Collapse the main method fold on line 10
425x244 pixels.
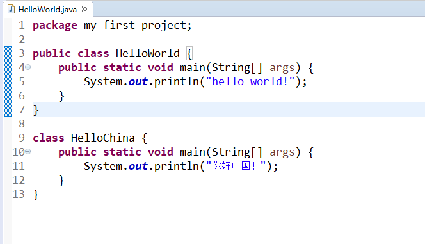[x=28, y=152]
